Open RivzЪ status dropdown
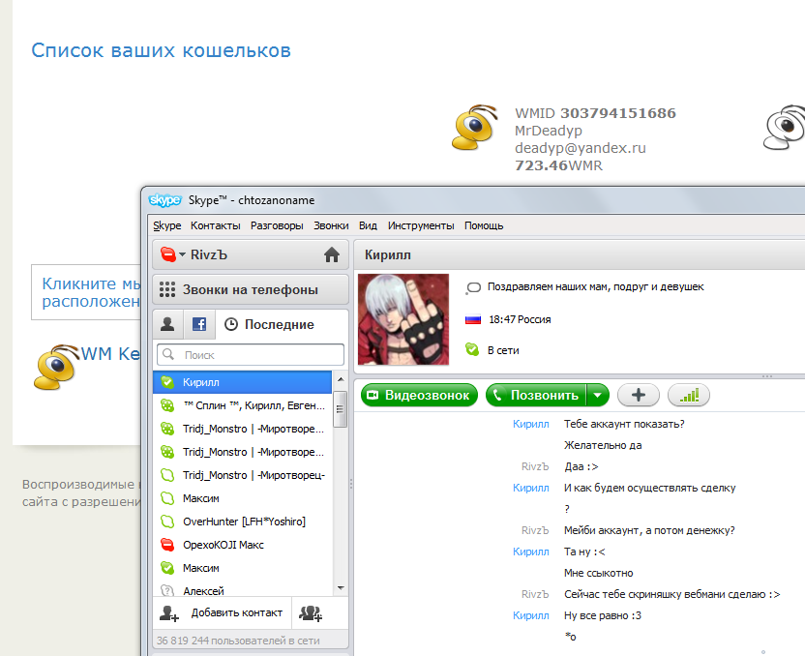805x656 pixels. 182,254
